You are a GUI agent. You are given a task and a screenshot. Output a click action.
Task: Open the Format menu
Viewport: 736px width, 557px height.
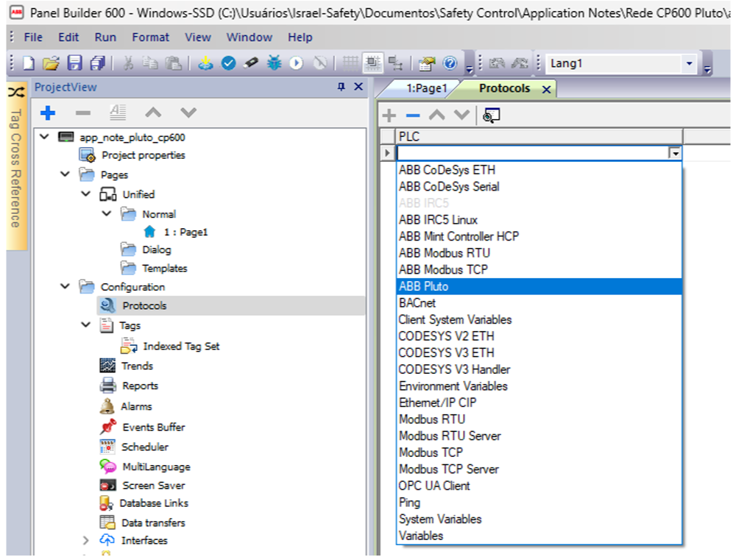coord(151,37)
